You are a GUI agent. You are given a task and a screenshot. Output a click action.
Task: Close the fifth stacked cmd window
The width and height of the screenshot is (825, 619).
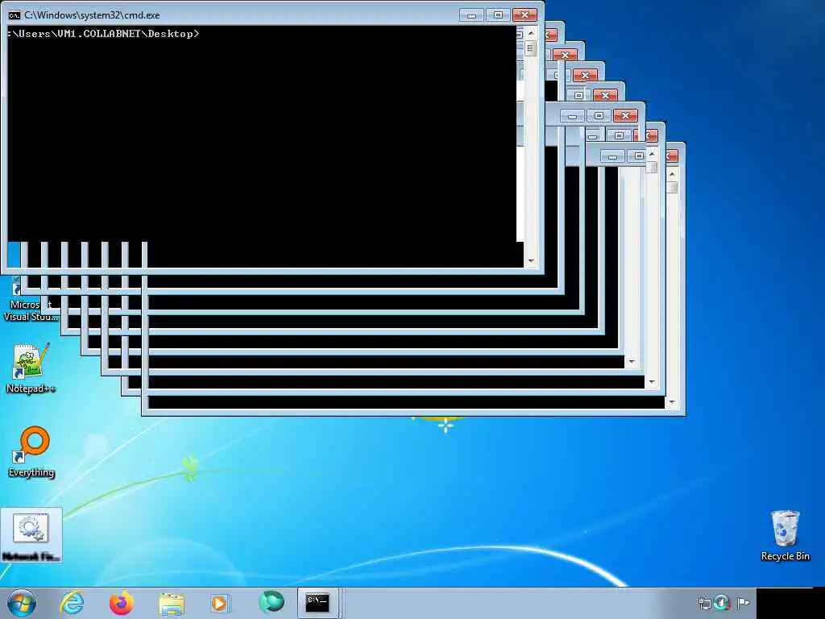[605, 95]
